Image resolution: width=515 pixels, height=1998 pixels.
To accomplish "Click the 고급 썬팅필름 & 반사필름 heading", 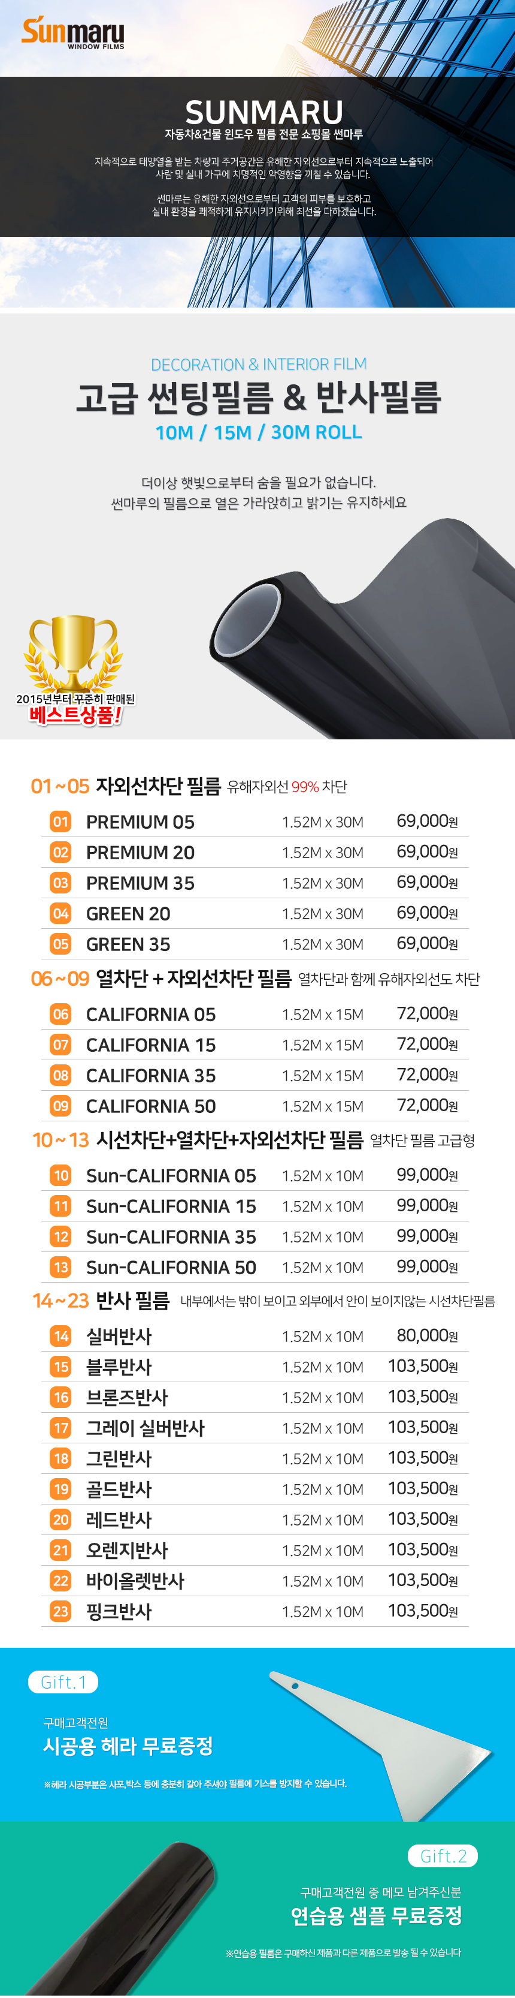I will click(x=258, y=398).
